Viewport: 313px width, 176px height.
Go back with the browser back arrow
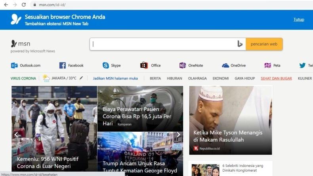pos(6,5)
